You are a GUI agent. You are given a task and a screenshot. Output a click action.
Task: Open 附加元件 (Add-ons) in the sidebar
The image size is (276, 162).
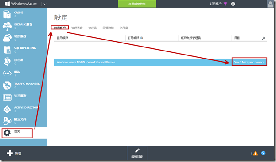tap(23, 121)
